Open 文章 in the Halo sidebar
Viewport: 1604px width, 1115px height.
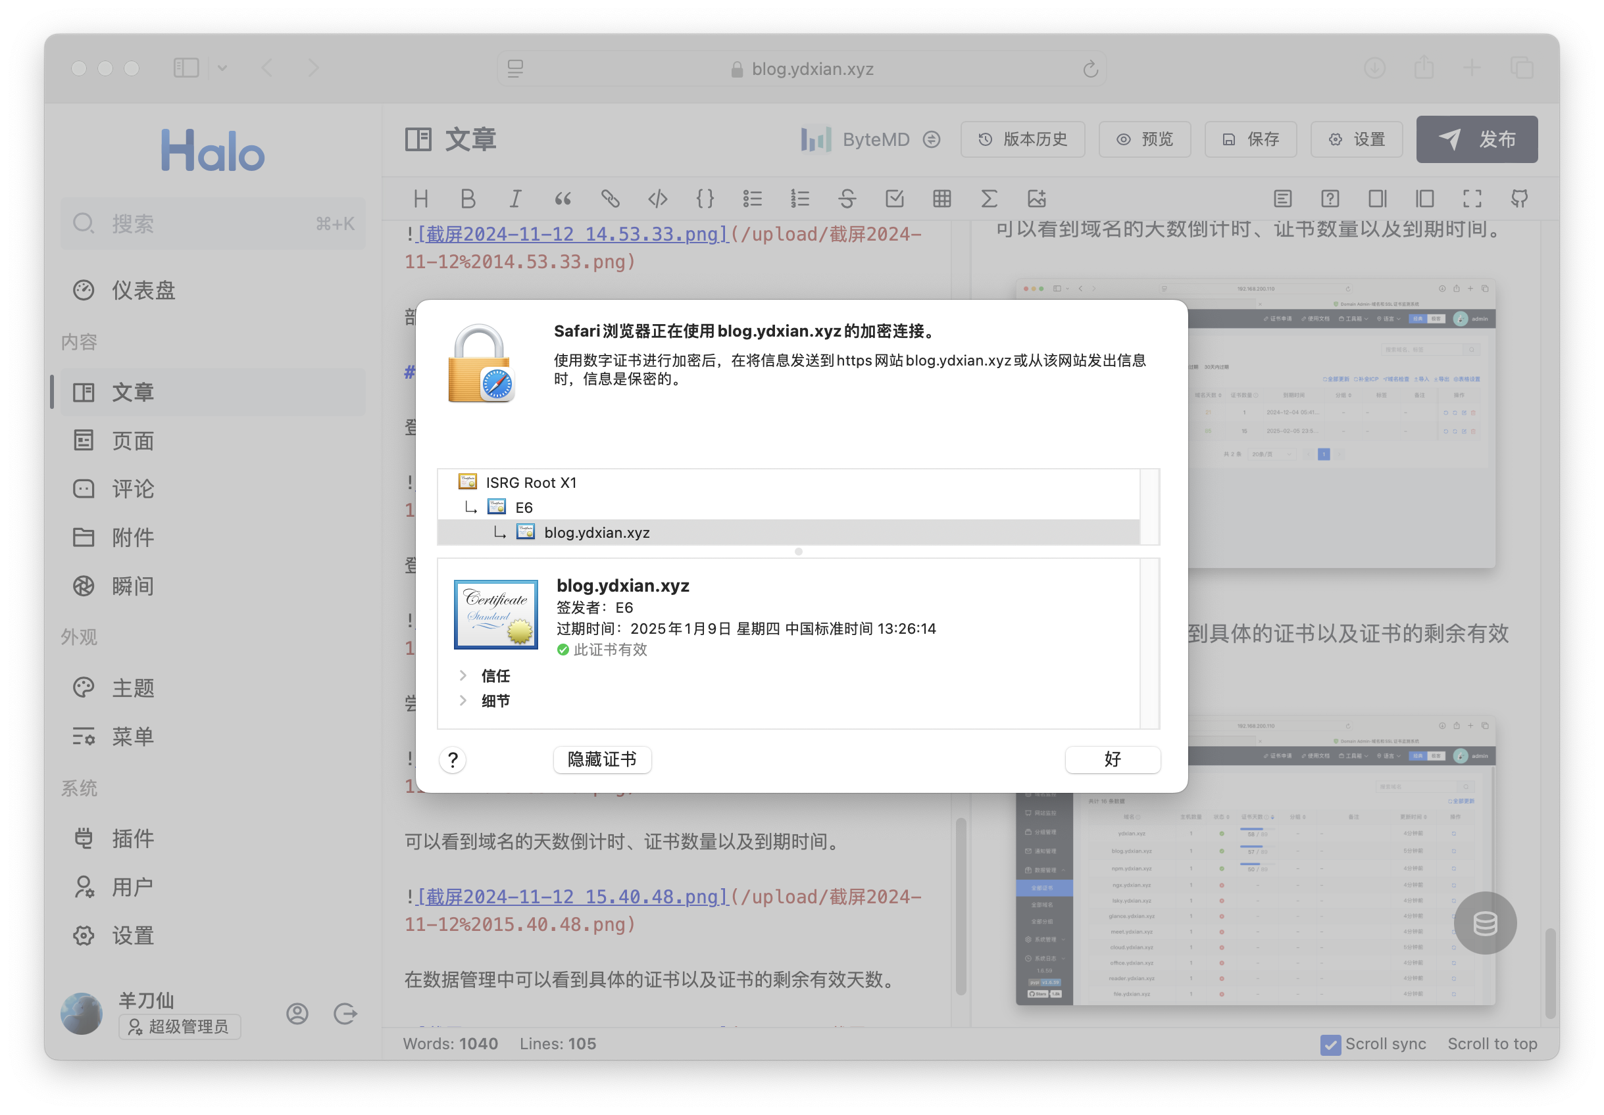[x=213, y=392]
